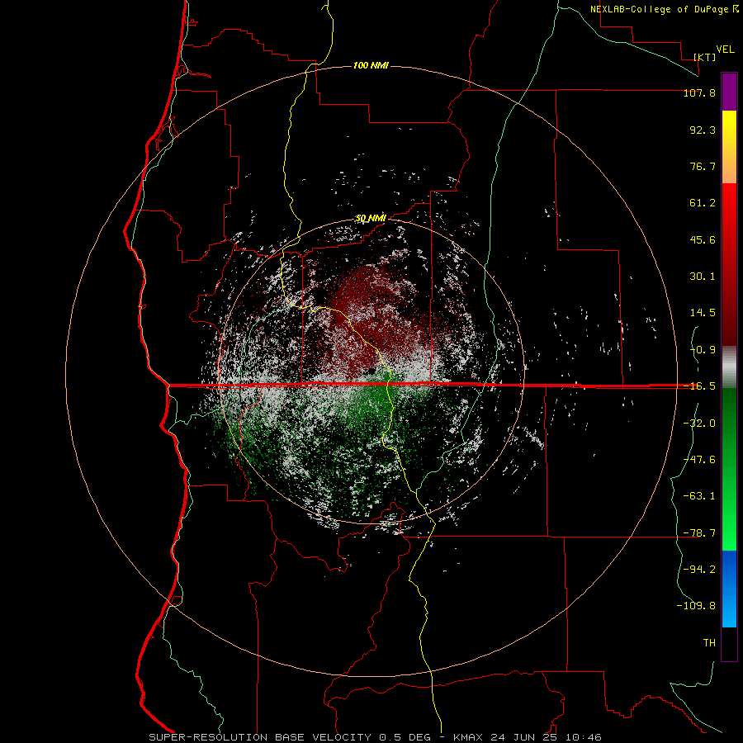
Task: Click the [KT] units label
Action: (705, 57)
